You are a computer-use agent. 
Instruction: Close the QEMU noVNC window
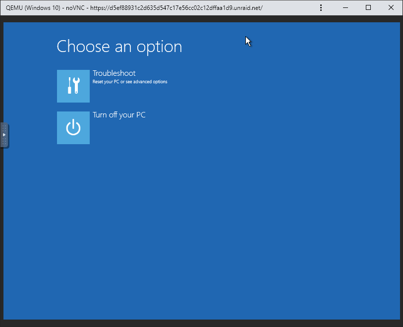click(x=391, y=8)
